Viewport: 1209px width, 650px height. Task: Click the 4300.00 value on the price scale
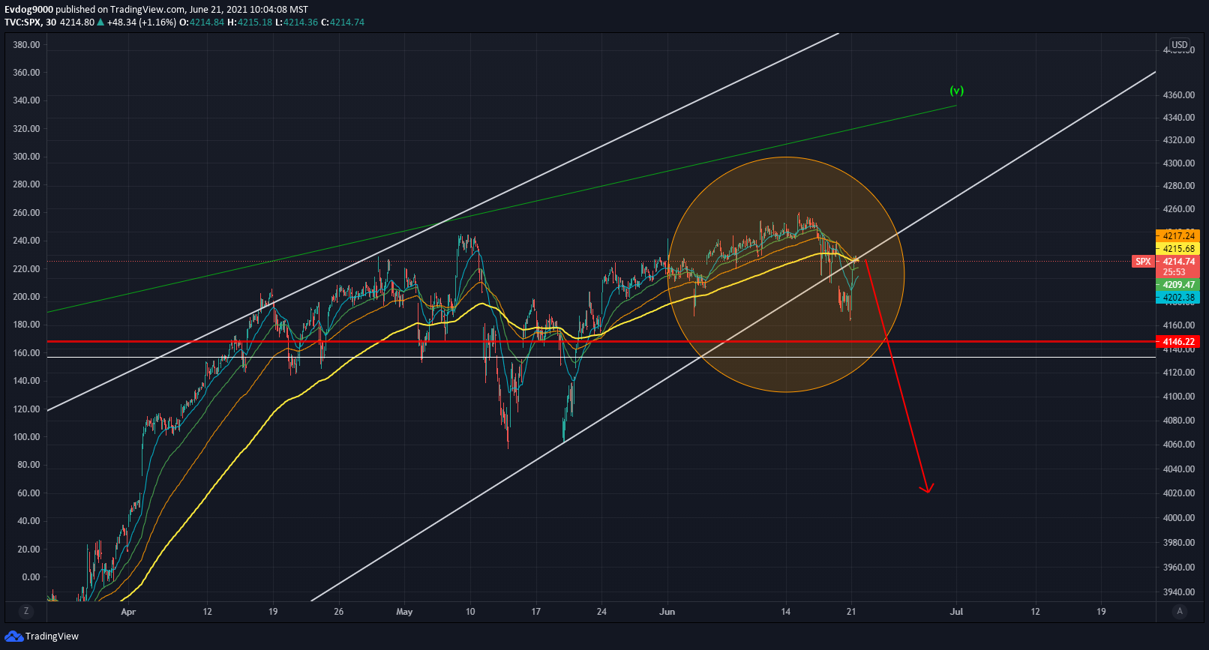1179,163
